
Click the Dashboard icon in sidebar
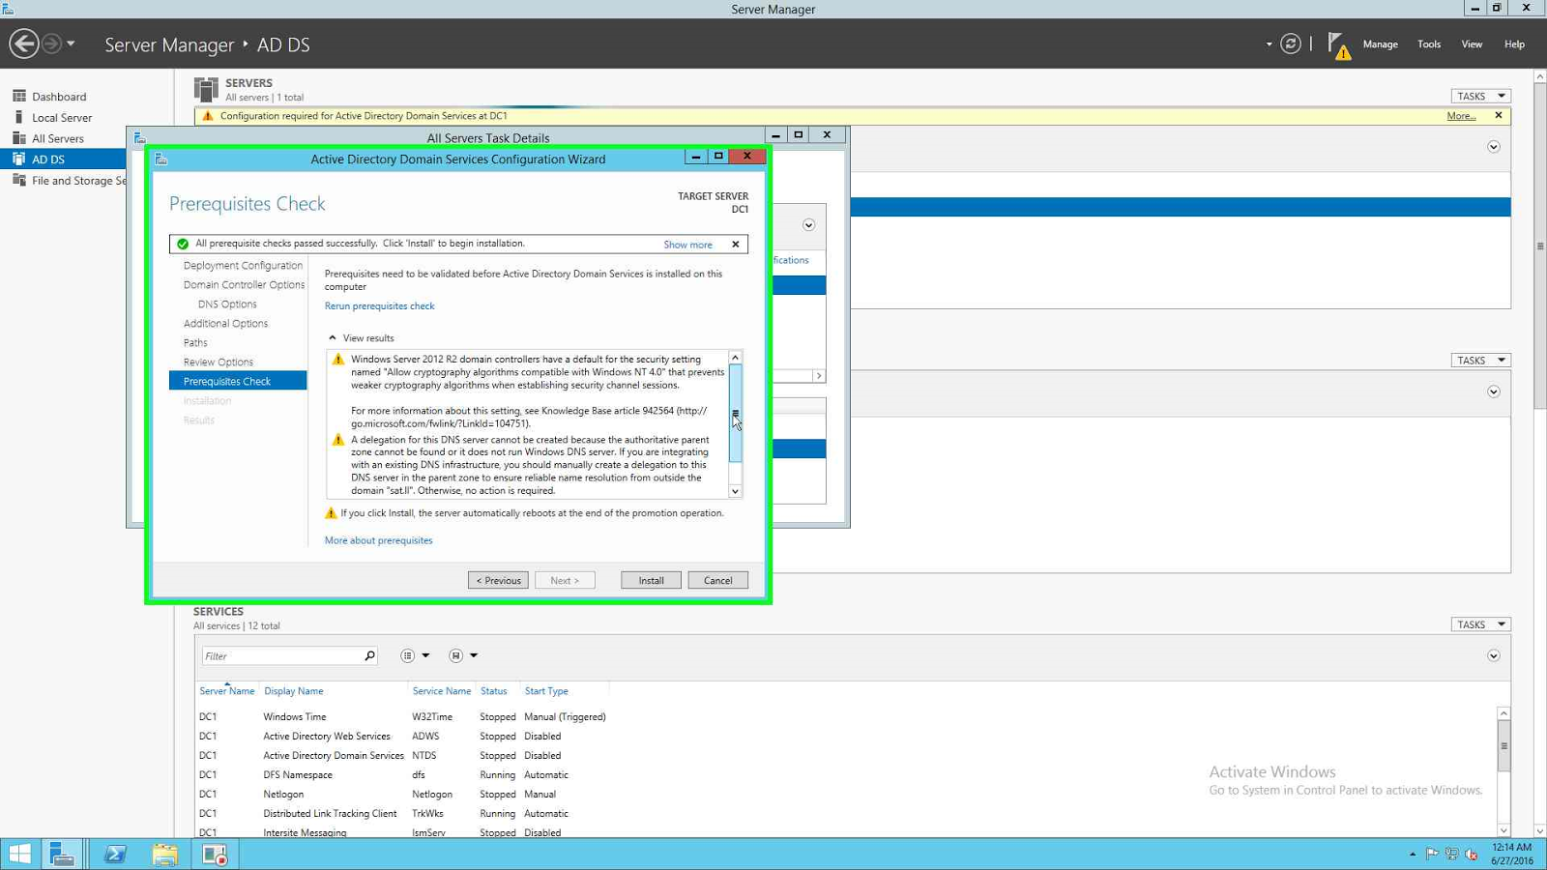19,96
